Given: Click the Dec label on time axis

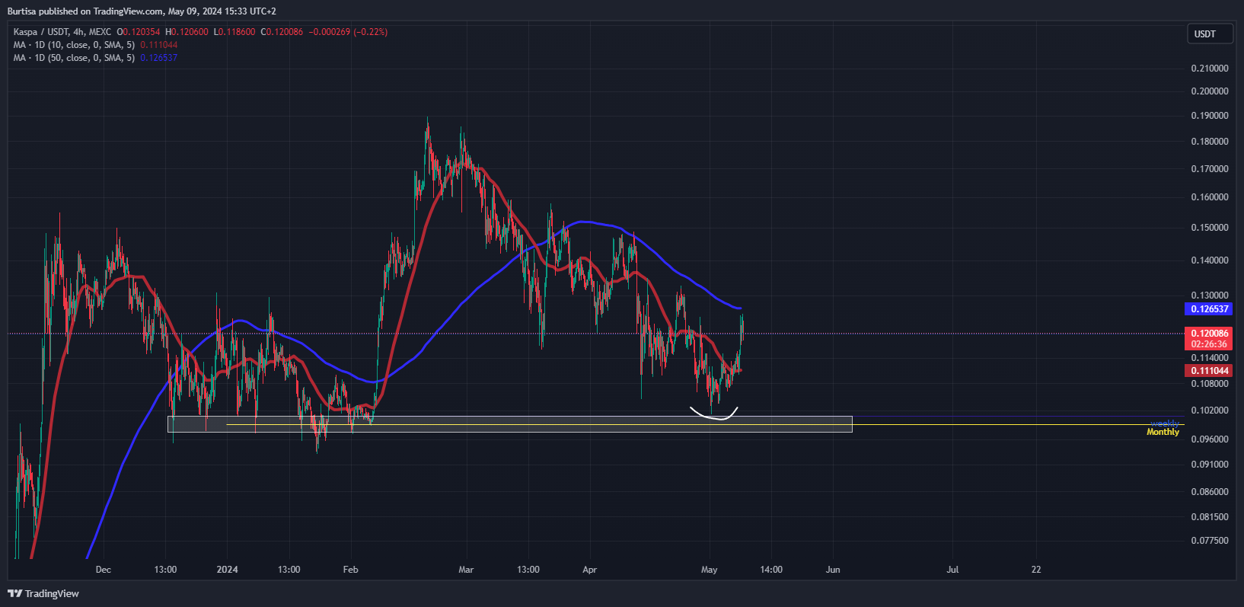Looking at the screenshot, I should click(x=104, y=570).
